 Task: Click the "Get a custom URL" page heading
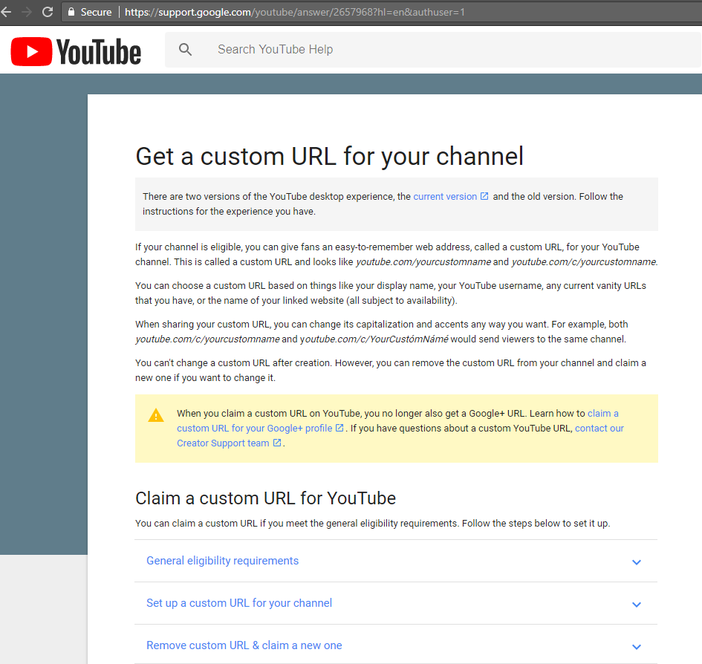tap(329, 156)
